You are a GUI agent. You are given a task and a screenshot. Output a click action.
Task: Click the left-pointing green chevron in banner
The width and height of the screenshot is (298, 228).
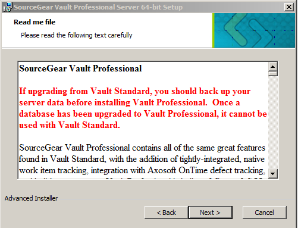pyautogui.click(x=235, y=29)
